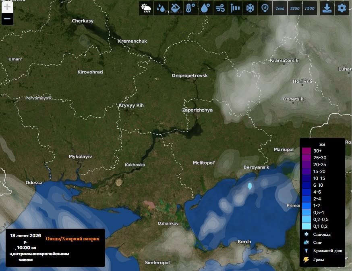Click the 1-2 mm legend color swatch
The height and width of the screenshot is (271, 352).
point(306,206)
